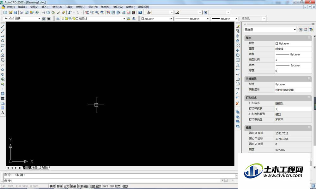
Task: Select the Circle draw tool
Action: pyautogui.click(x=3, y=55)
